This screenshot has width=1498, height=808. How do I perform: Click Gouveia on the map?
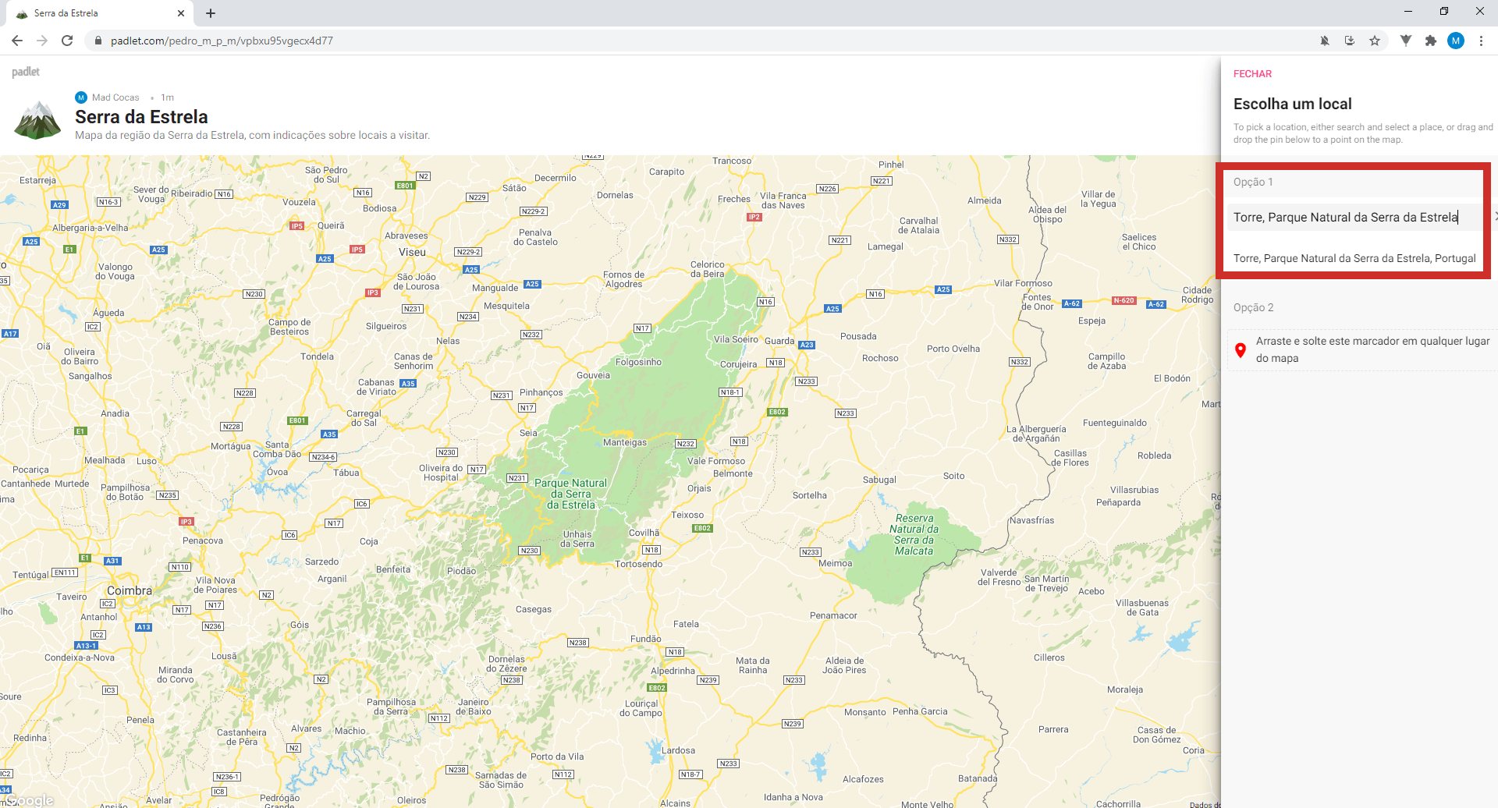[593, 375]
